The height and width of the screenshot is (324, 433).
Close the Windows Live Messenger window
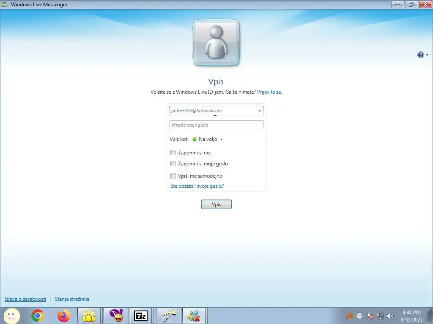pyautogui.click(x=425, y=4)
